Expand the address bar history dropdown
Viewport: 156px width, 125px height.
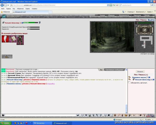(108, 5)
